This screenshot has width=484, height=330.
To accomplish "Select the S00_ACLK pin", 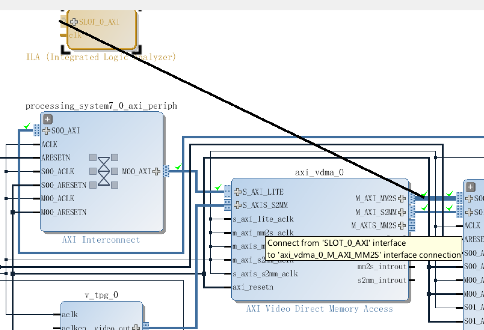I will [x=58, y=172].
